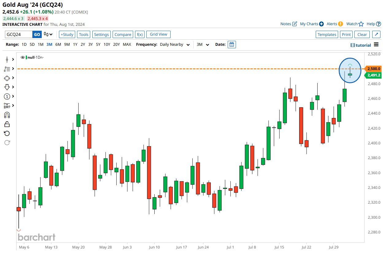Expand the line tool options chevron

tap(13, 60)
